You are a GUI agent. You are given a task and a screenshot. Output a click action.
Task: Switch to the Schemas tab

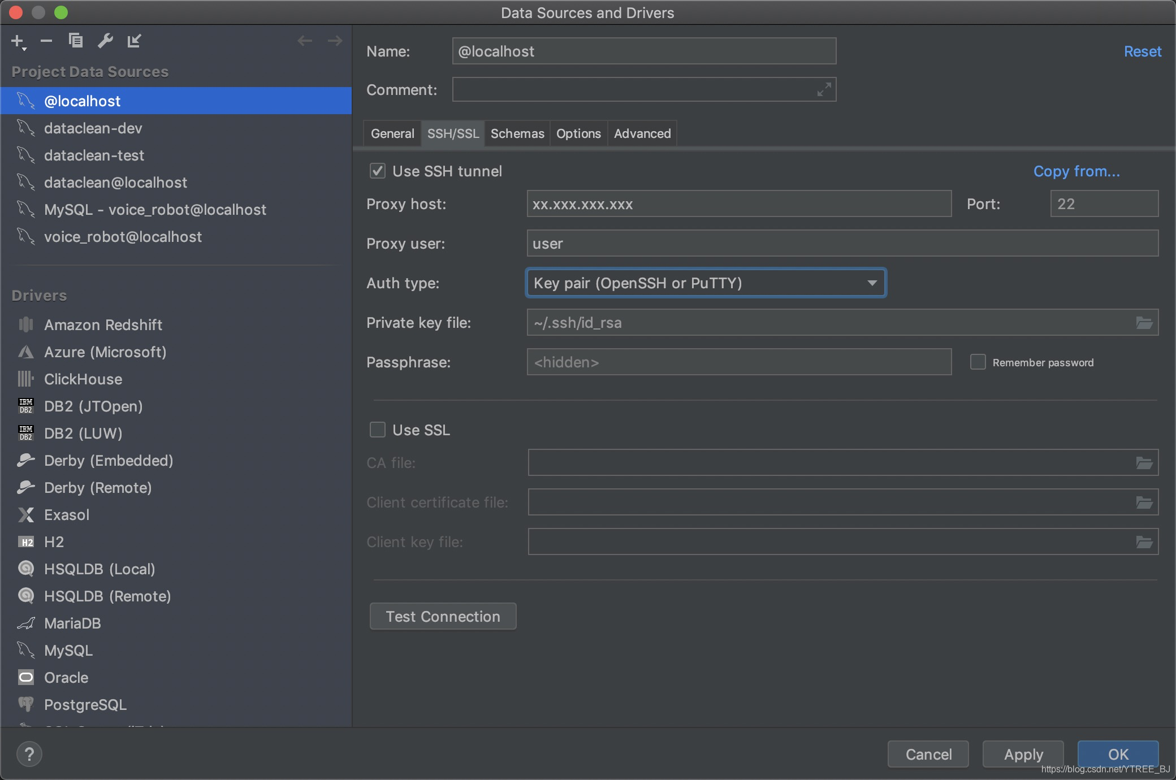point(517,133)
